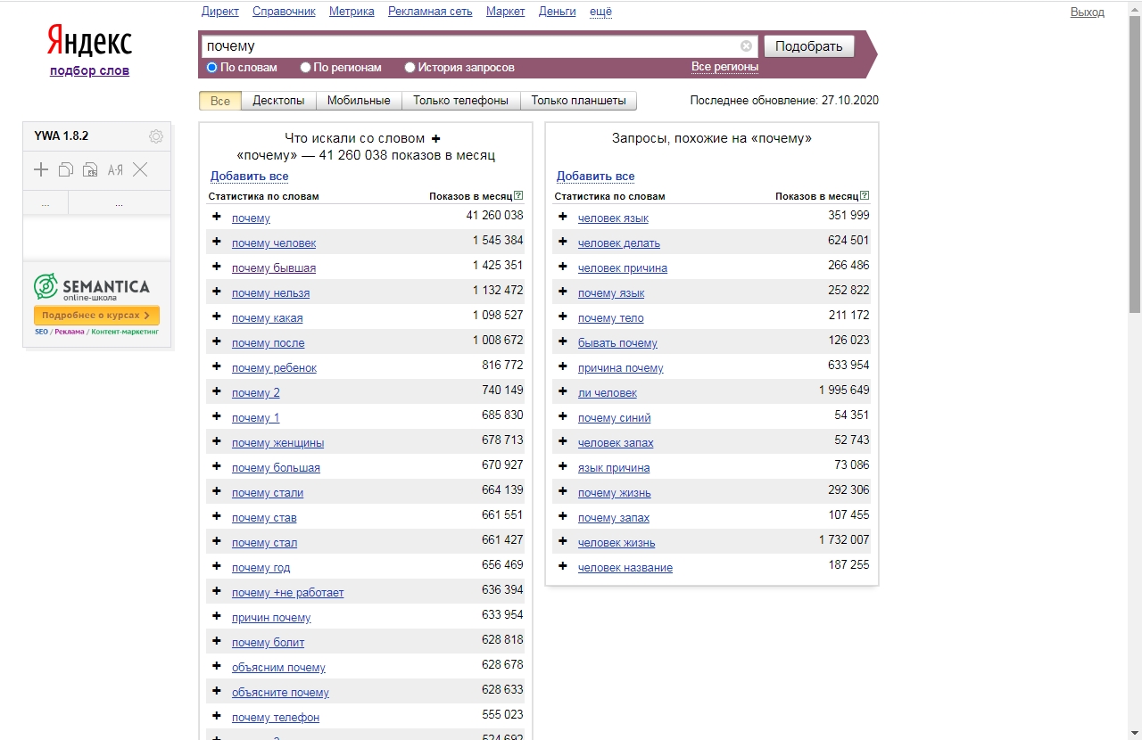Open the 'Метрика' top menu link
Screen dimensions: 1142x740
[x=352, y=12]
